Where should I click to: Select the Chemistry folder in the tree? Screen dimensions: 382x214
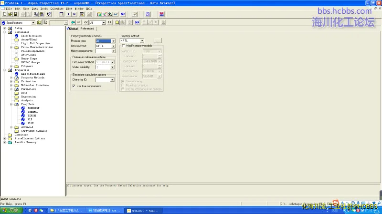(x=21, y=135)
